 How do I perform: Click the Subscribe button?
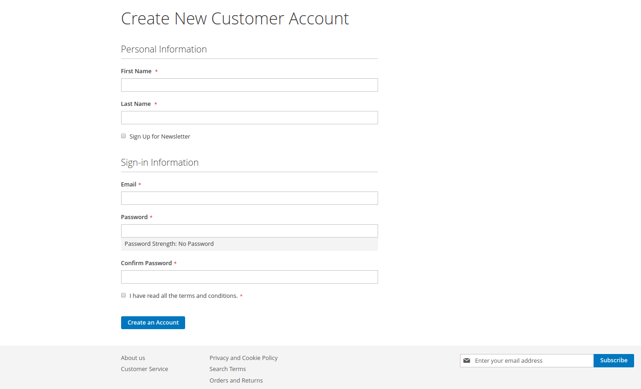613,360
